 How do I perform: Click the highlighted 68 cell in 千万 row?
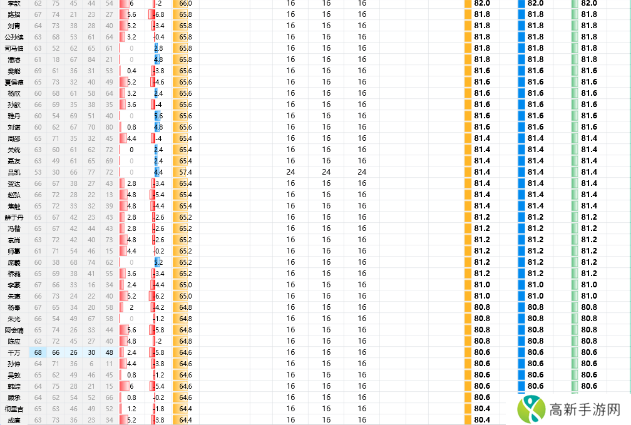38,352
